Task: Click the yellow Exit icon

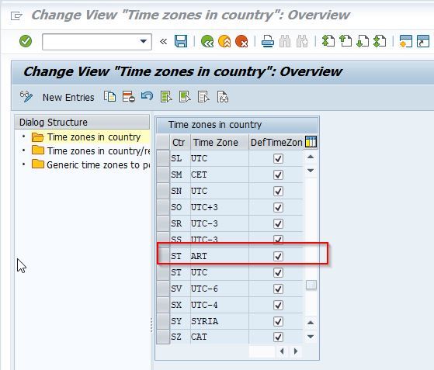Action: click(x=224, y=41)
